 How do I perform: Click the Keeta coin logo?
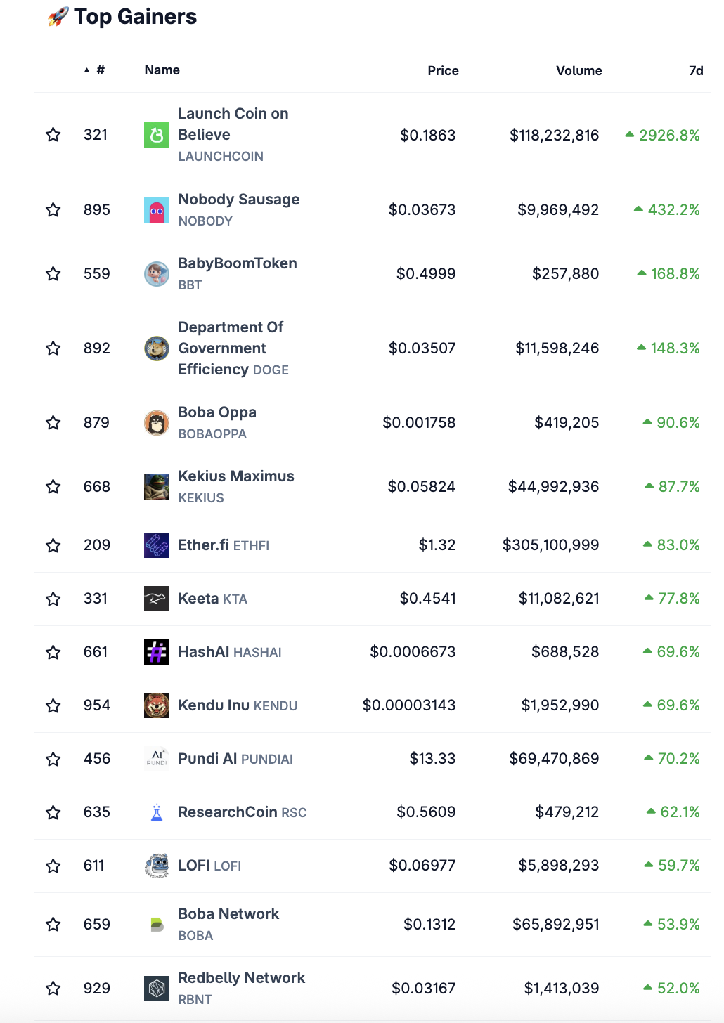click(157, 599)
